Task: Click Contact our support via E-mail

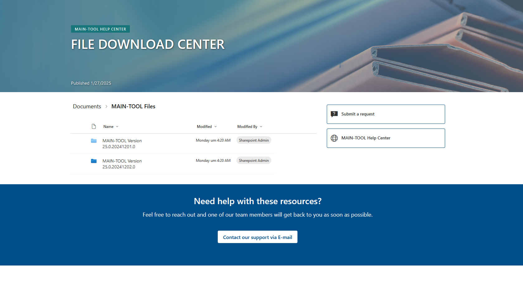Action: 258,237
